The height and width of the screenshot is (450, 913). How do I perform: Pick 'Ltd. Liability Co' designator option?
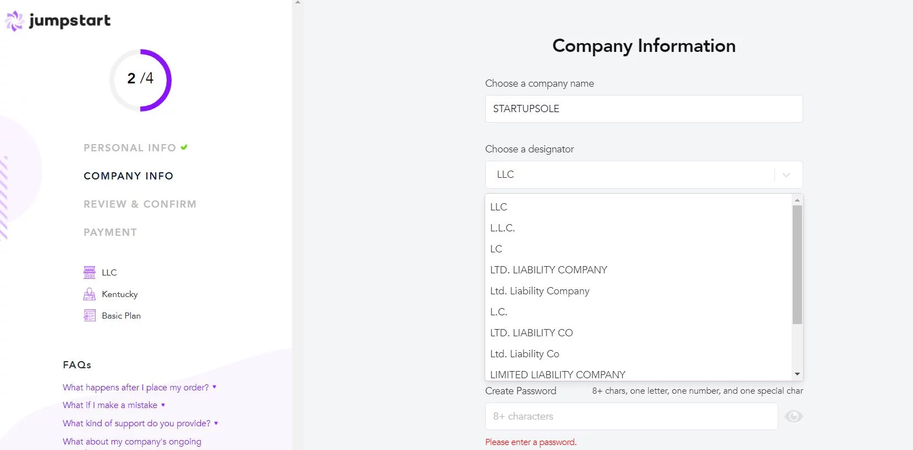[524, 354]
